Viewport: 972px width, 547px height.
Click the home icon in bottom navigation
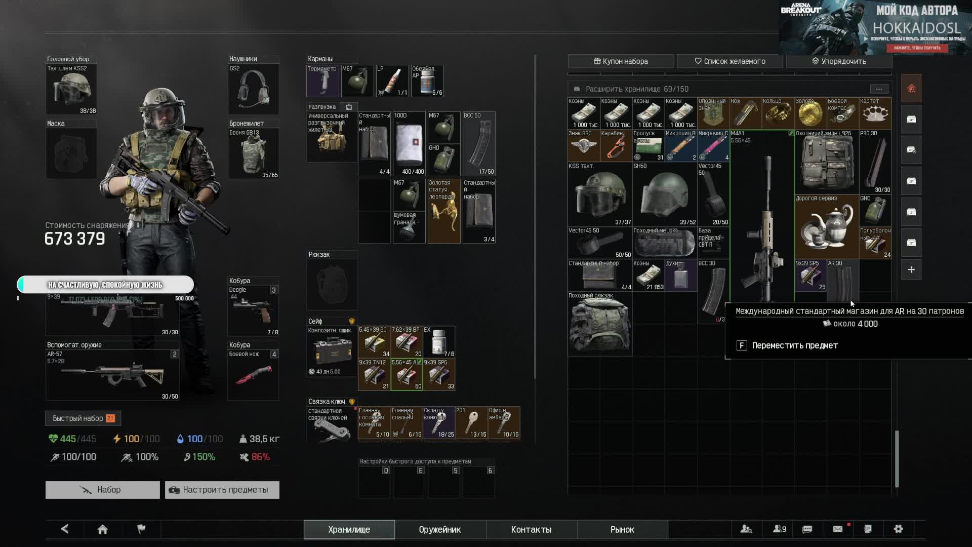pyautogui.click(x=102, y=529)
